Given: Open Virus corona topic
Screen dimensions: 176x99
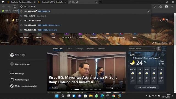Looking at the screenshot, I should 18,55.
